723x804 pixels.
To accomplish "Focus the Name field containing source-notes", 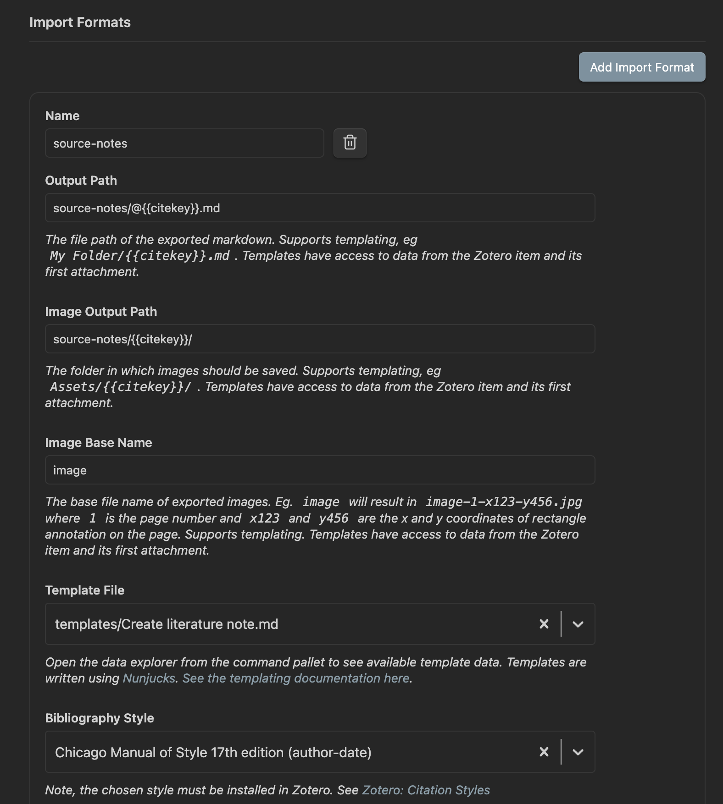I will coord(184,143).
